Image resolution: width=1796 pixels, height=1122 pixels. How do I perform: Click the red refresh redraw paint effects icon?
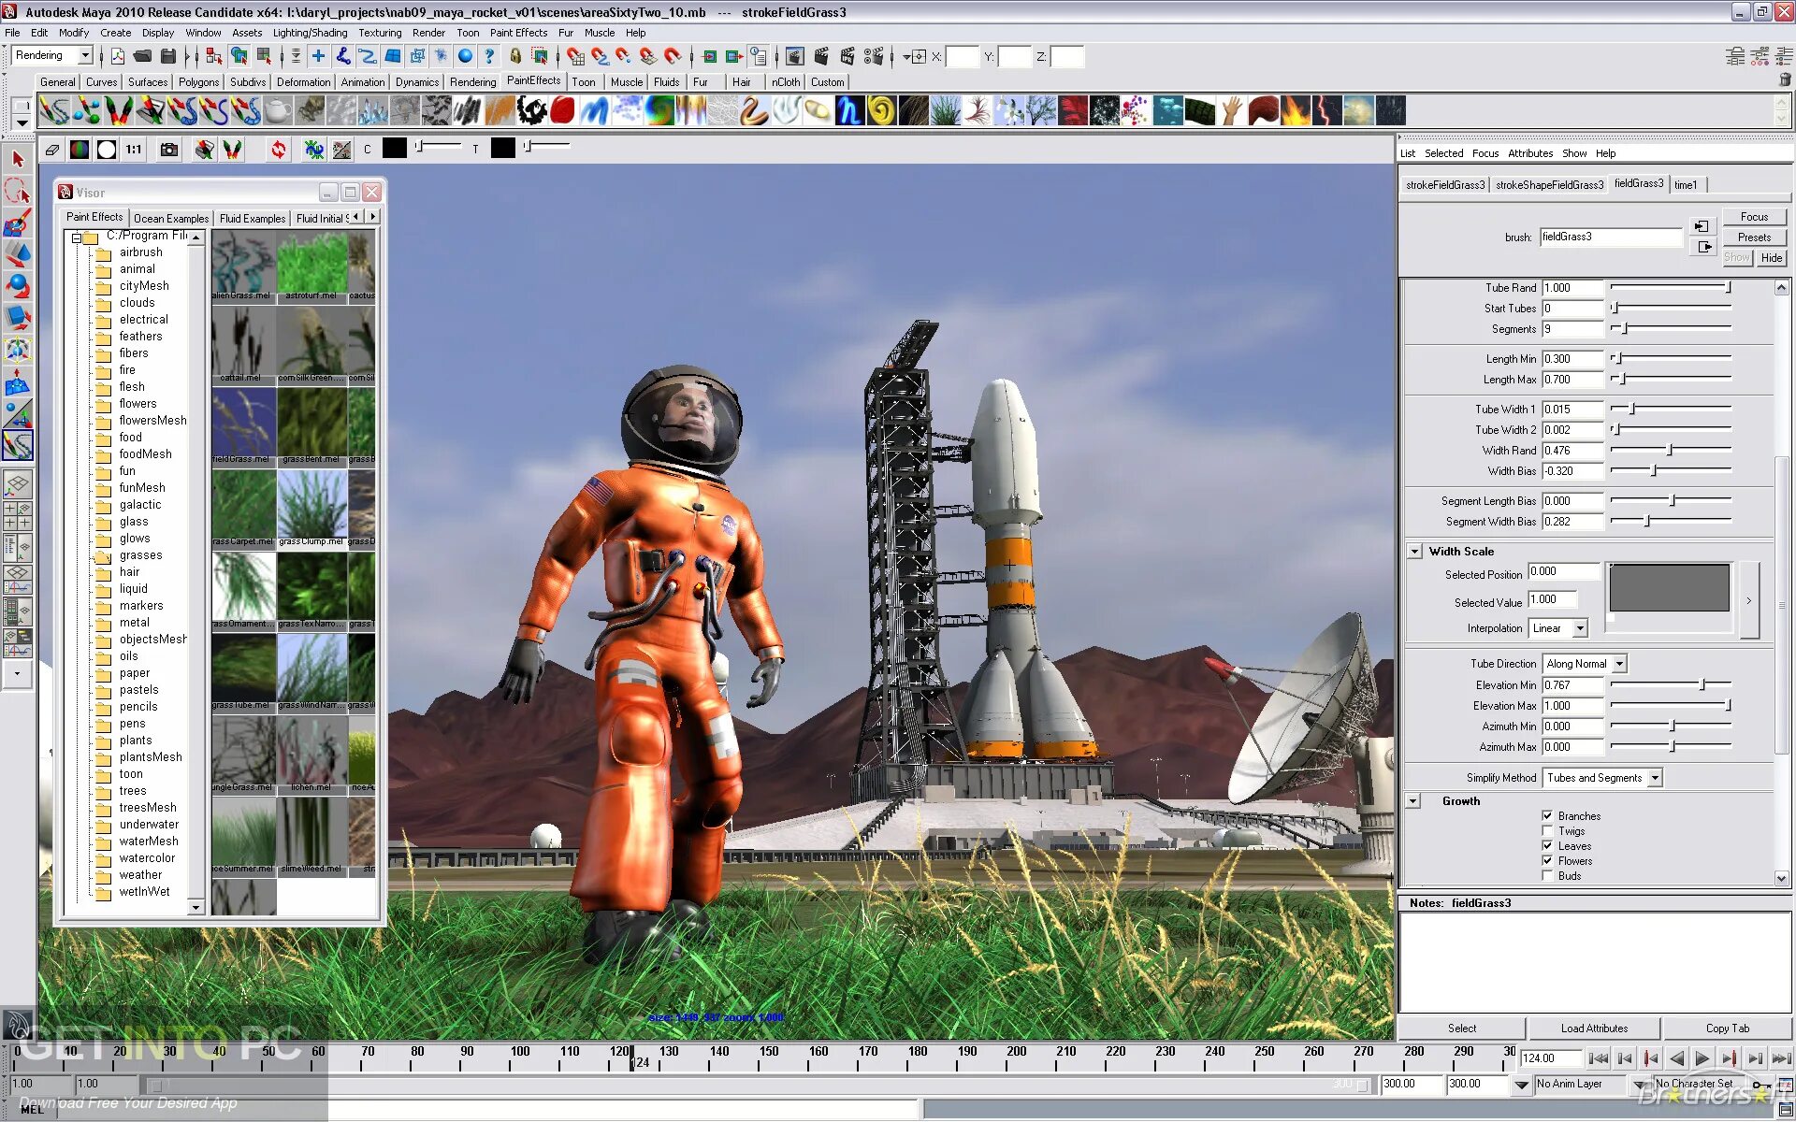point(278,149)
